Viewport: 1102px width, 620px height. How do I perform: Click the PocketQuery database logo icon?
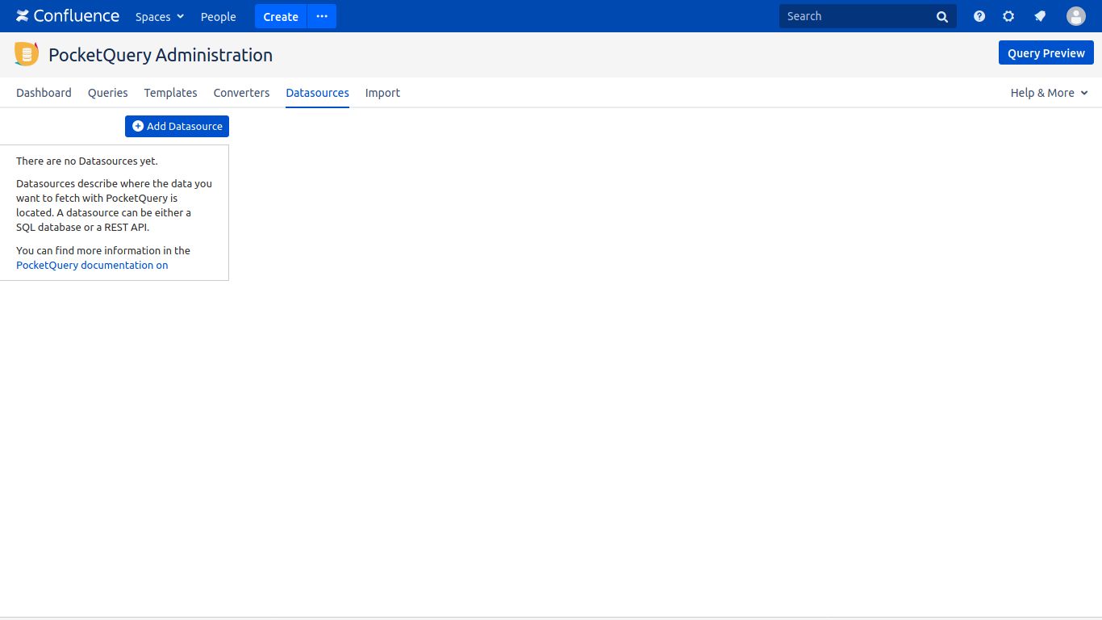pos(27,54)
